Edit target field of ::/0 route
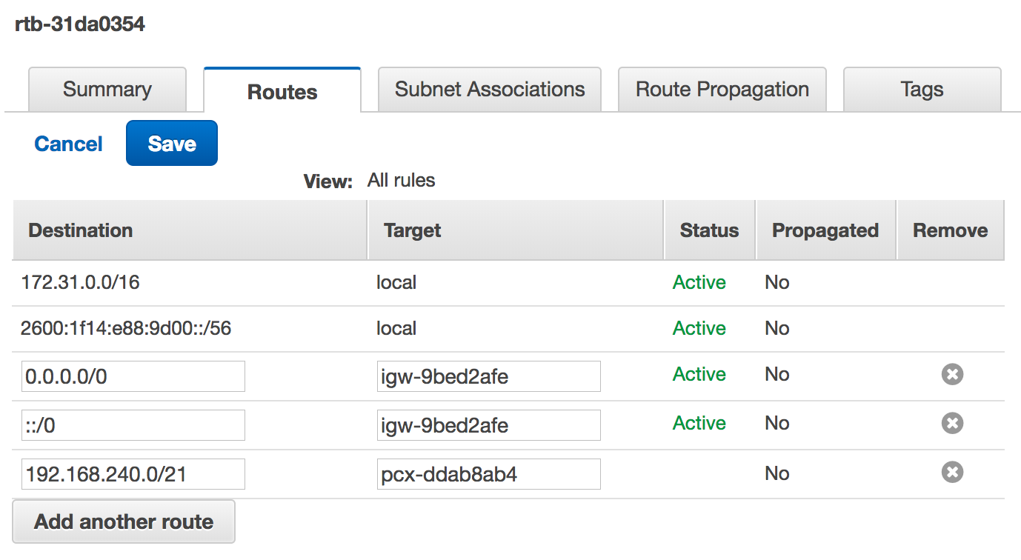 (488, 425)
